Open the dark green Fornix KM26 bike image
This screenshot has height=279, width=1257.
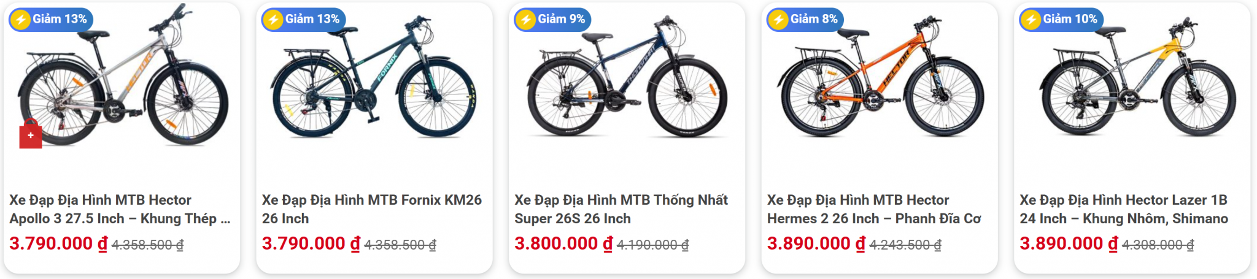click(x=374, y=80)
